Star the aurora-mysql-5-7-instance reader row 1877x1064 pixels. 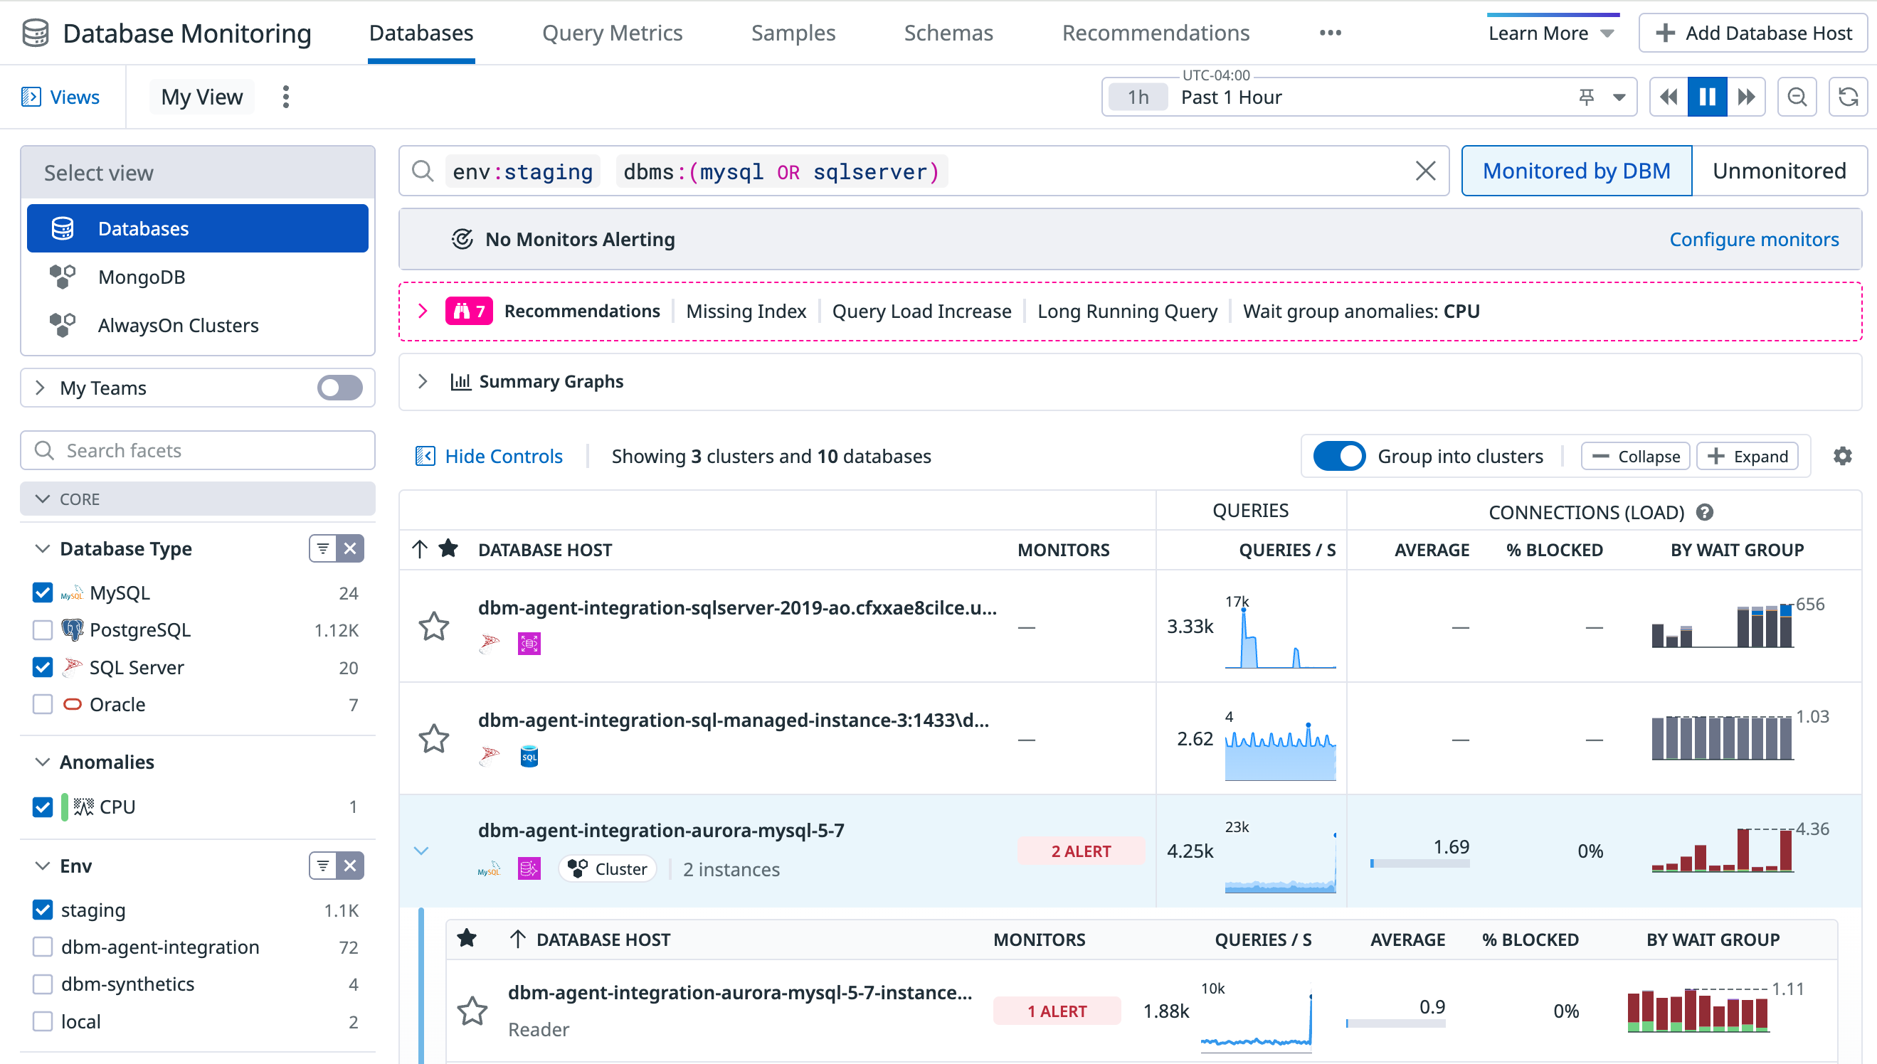click(472, 1011)
